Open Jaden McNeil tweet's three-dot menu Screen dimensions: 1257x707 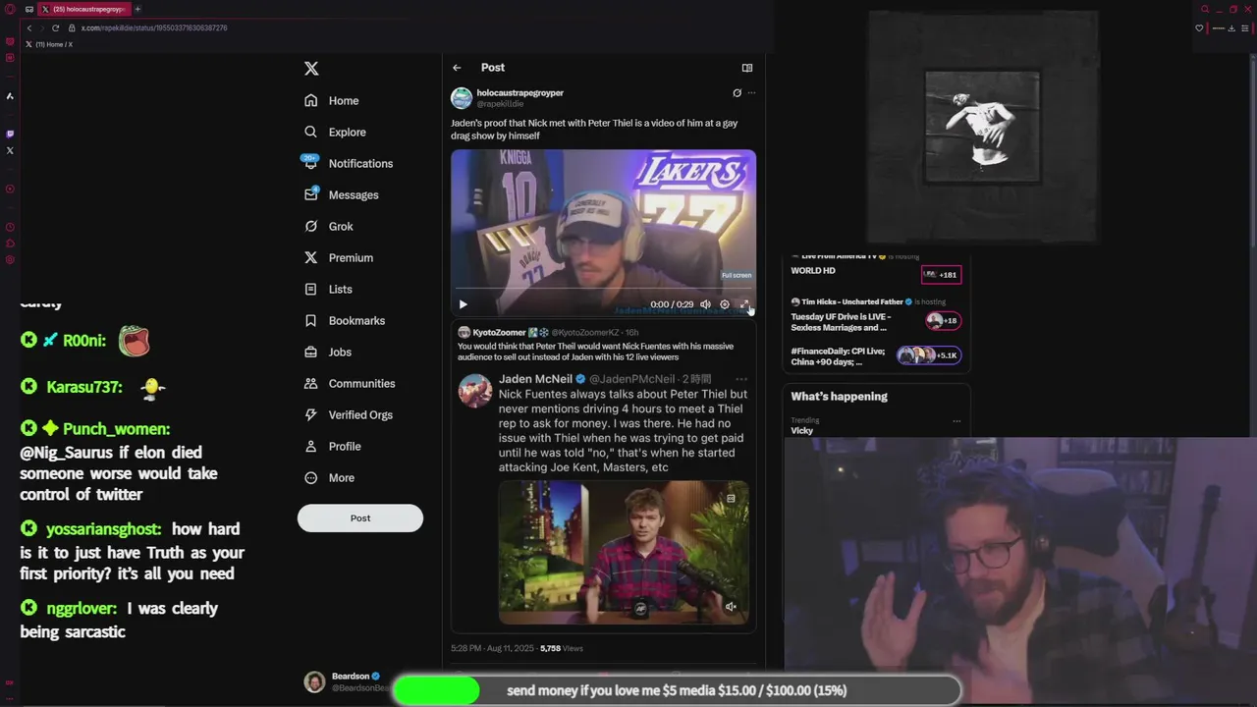pyautogui.click(x=741, y=379)
